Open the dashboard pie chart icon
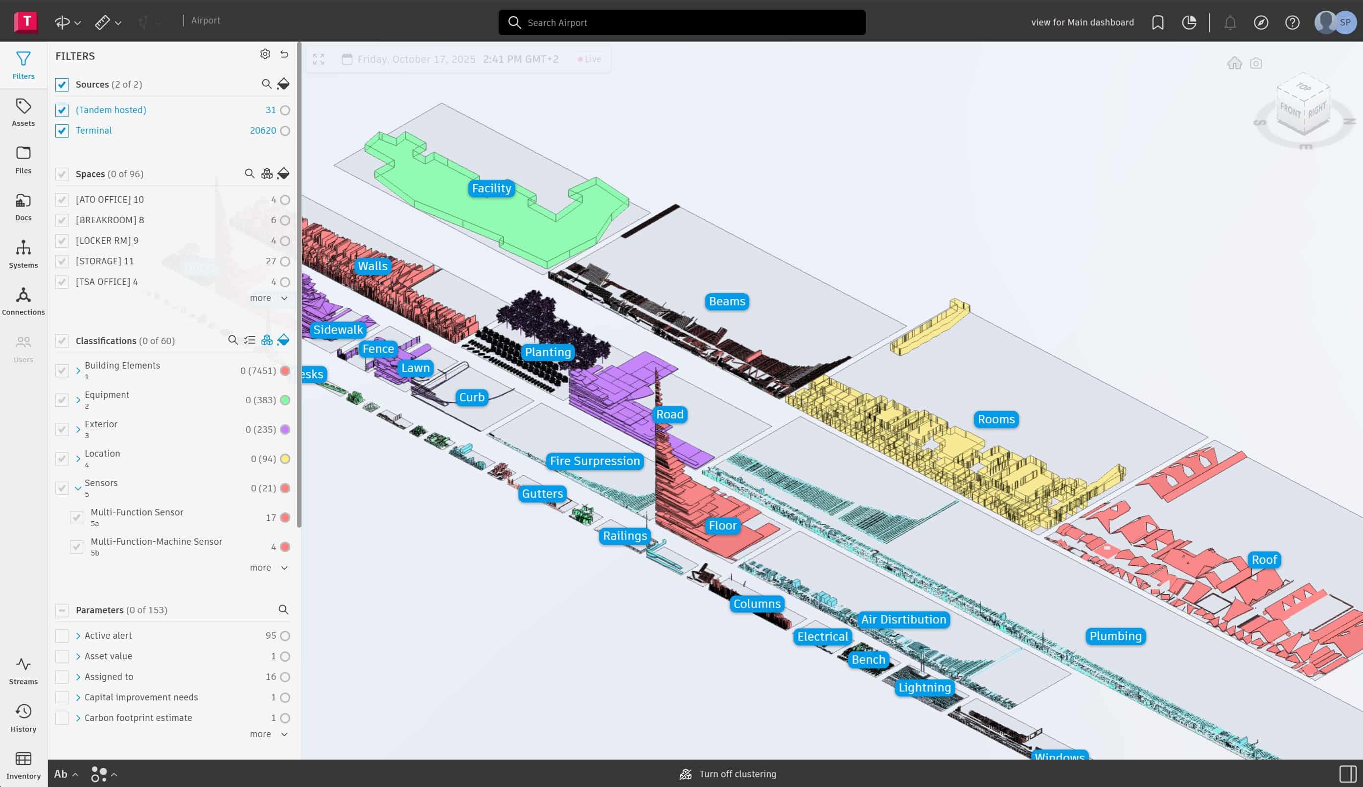 coord(1189,23)
